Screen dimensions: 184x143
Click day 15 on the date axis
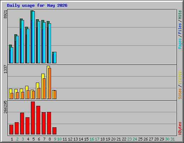pyautogui.click(x=86, y=139)
